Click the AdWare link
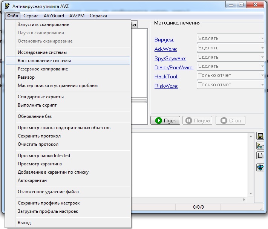Image resolution: width=268 pixels, height=229 pixels. tap(166, 49)
